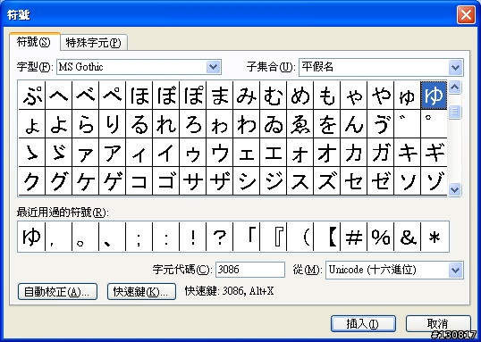The height and width of the screenshot is (342, 481).
Task: Click the 自動校正(A)... button
Action: click(57, 291)
